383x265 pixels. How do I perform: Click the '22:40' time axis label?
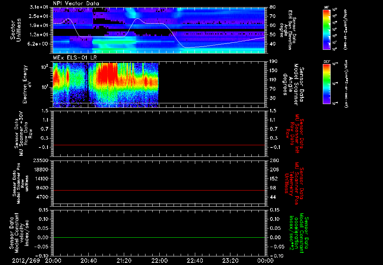coord(194,261)
